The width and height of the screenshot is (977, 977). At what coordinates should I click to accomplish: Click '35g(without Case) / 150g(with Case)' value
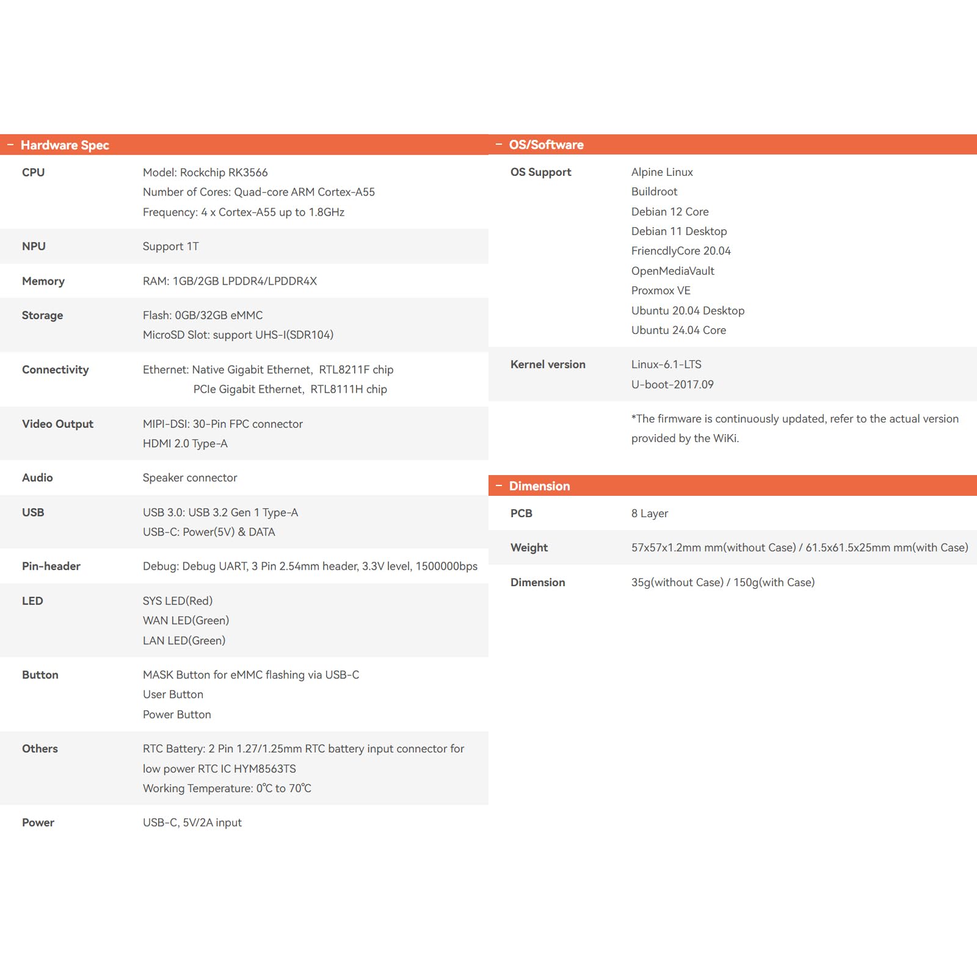723,582
